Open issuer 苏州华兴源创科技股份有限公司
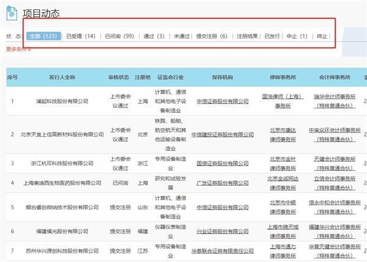 62,251
